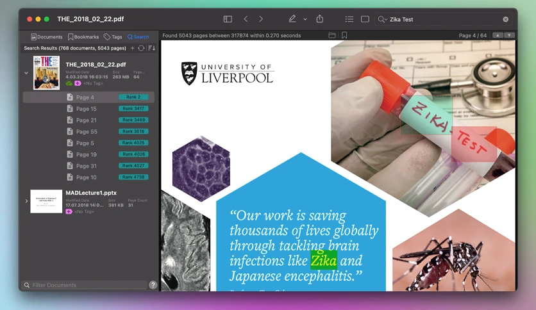Switch to list view icon

pyautogui.click(x=349, y=19)
